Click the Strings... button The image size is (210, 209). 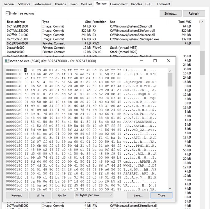tap(170, 13)
